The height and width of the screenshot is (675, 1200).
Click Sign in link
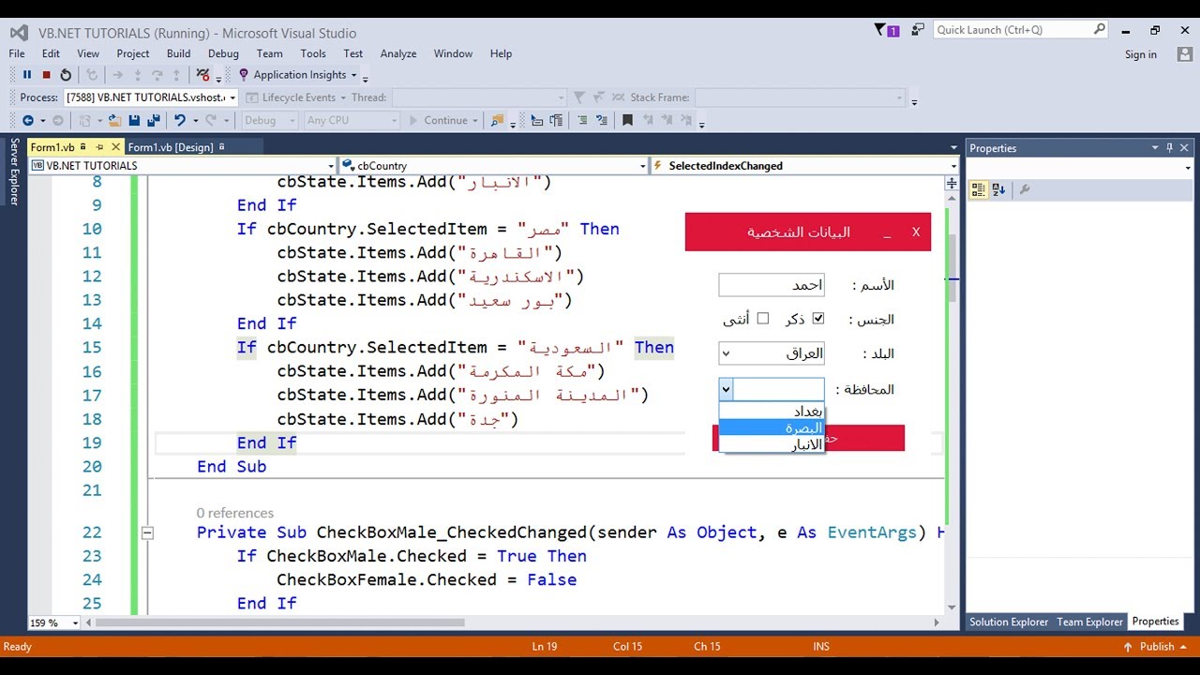click(1141, 54)
